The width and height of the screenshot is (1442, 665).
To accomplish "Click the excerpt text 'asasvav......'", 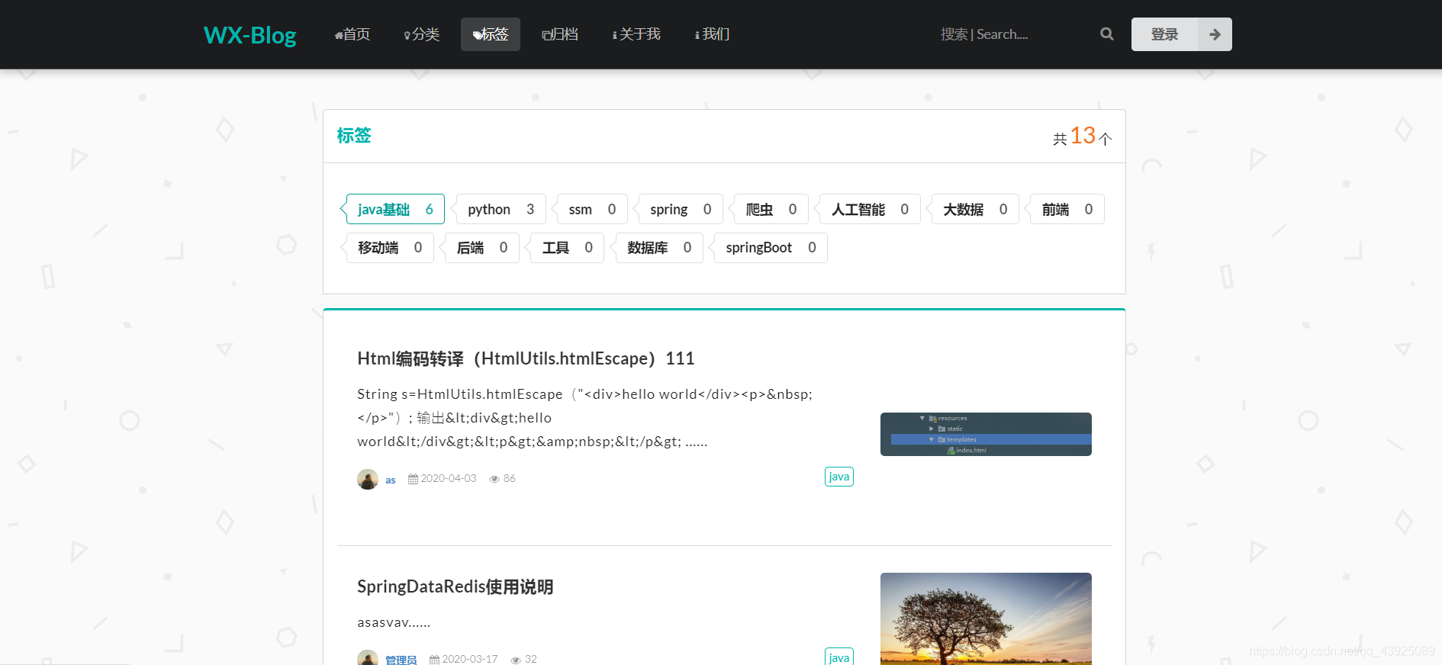I will click(x=394, y=622).
